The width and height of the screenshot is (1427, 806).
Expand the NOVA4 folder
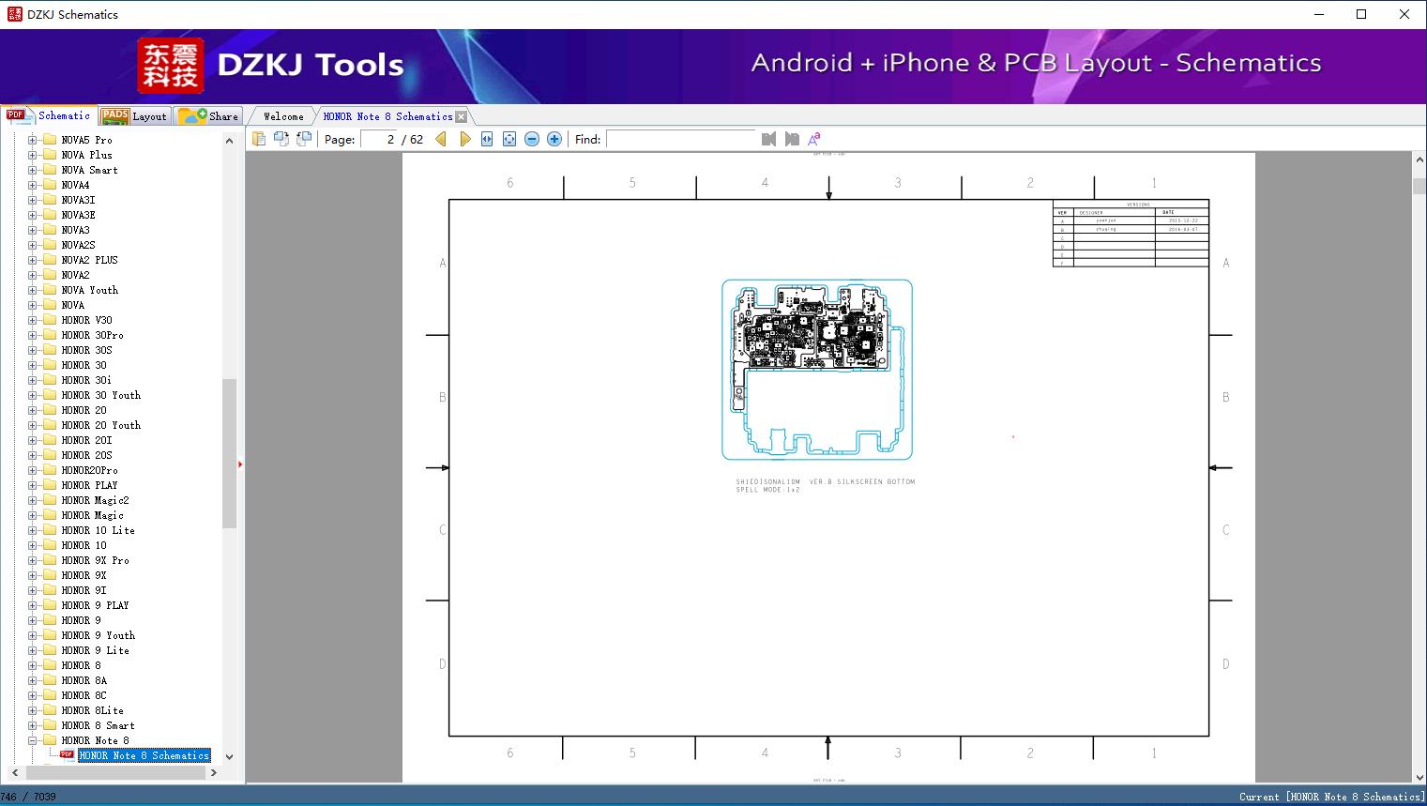pyautogui.click(x=32, y=185)
